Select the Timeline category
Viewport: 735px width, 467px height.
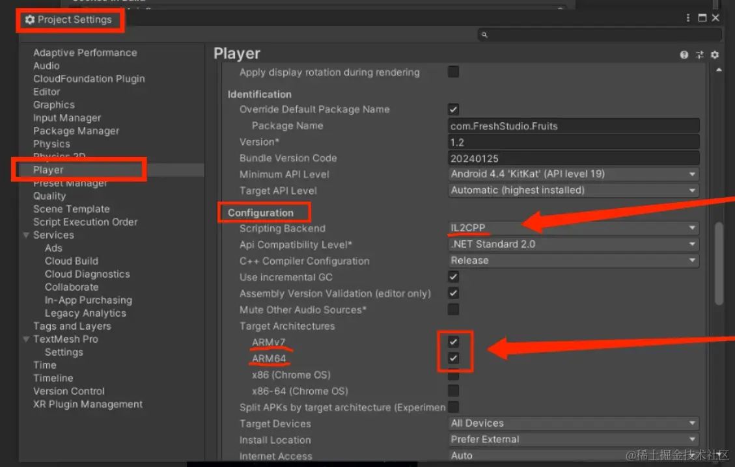(x=53, y=378)
